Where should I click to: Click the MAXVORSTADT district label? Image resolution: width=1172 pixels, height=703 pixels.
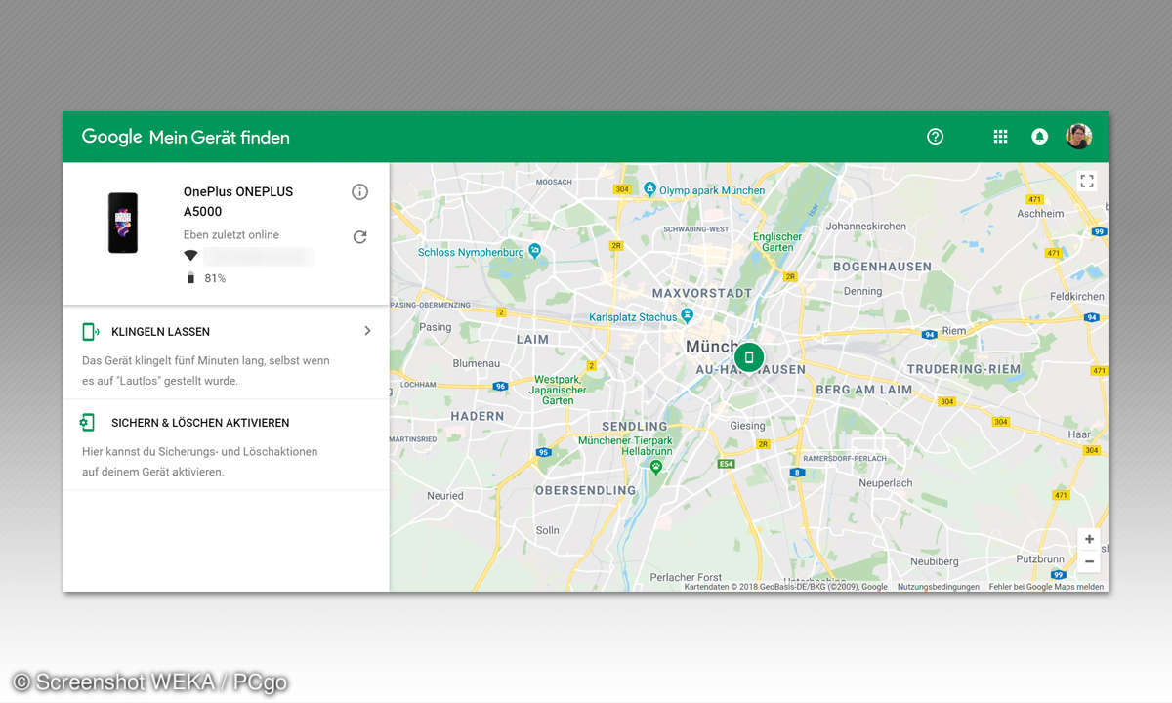[702, 293]
